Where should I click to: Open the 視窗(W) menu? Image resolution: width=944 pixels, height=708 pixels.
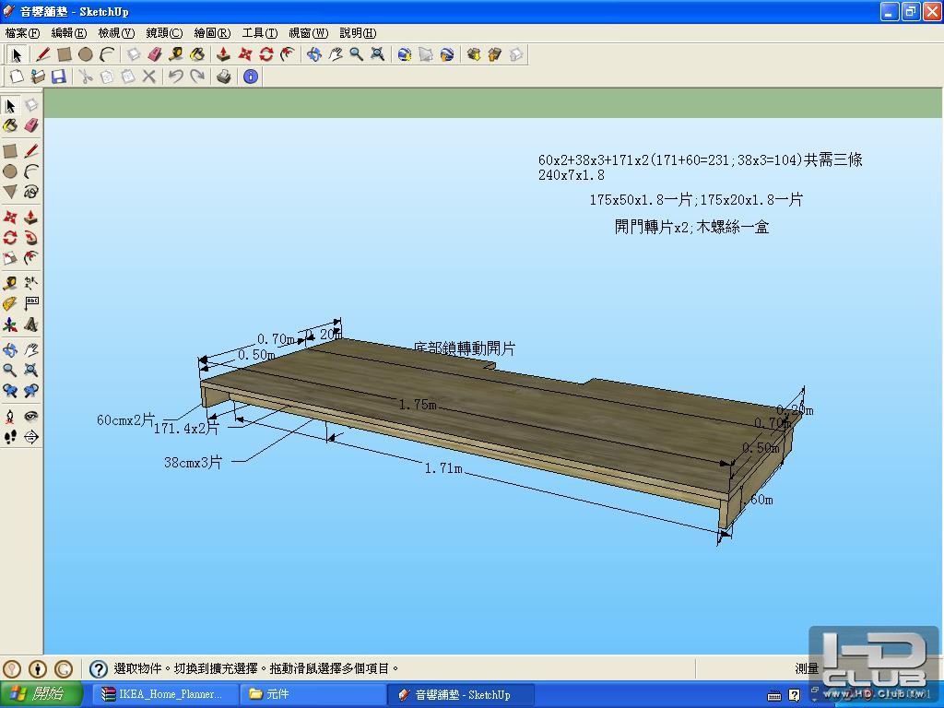308,33
